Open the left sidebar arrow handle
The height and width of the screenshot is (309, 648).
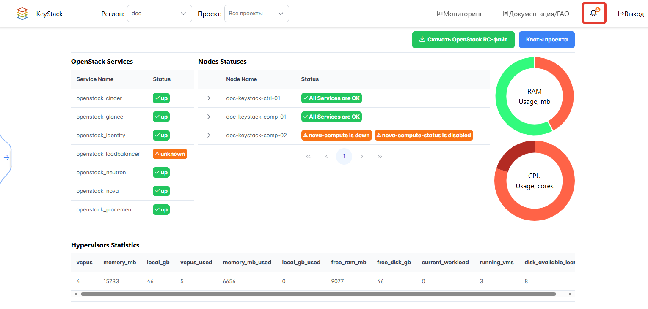[6, 157]
